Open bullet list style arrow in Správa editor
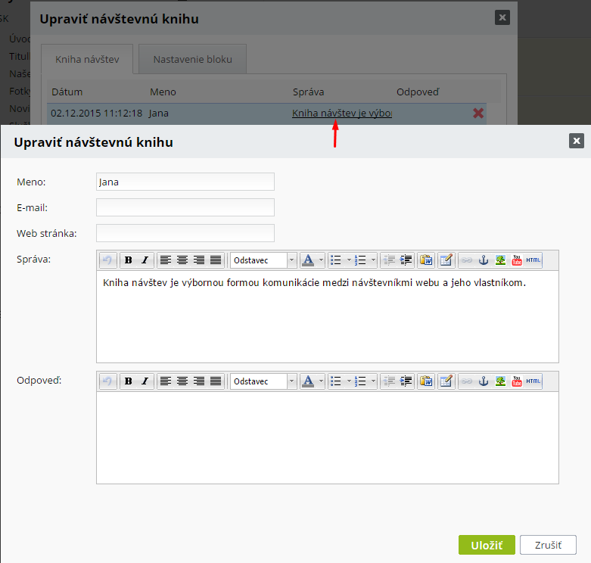The height and width of the screenshot is (563, 591). pos(349,260)
